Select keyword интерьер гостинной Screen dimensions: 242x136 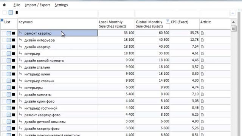[41, 108]
